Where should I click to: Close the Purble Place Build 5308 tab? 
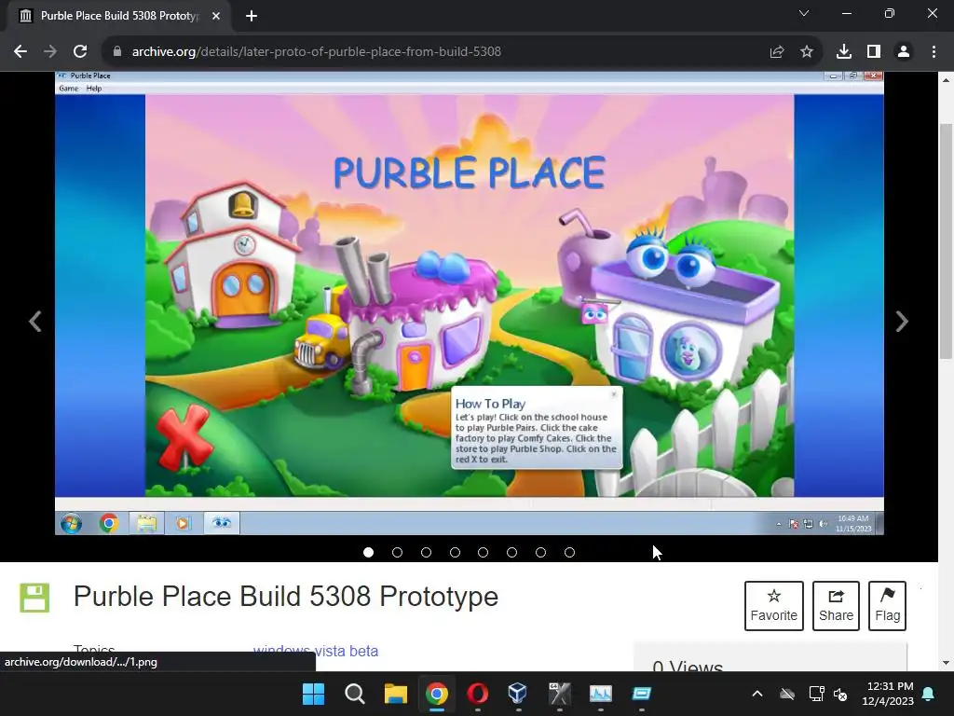pos(216,16)
